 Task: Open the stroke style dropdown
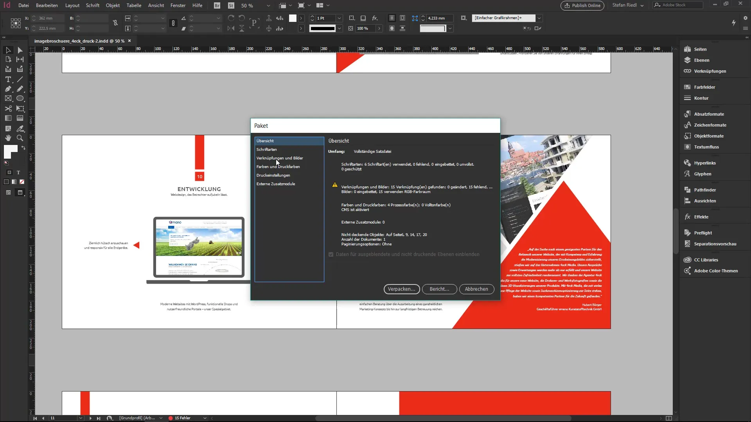pos(340,28)
